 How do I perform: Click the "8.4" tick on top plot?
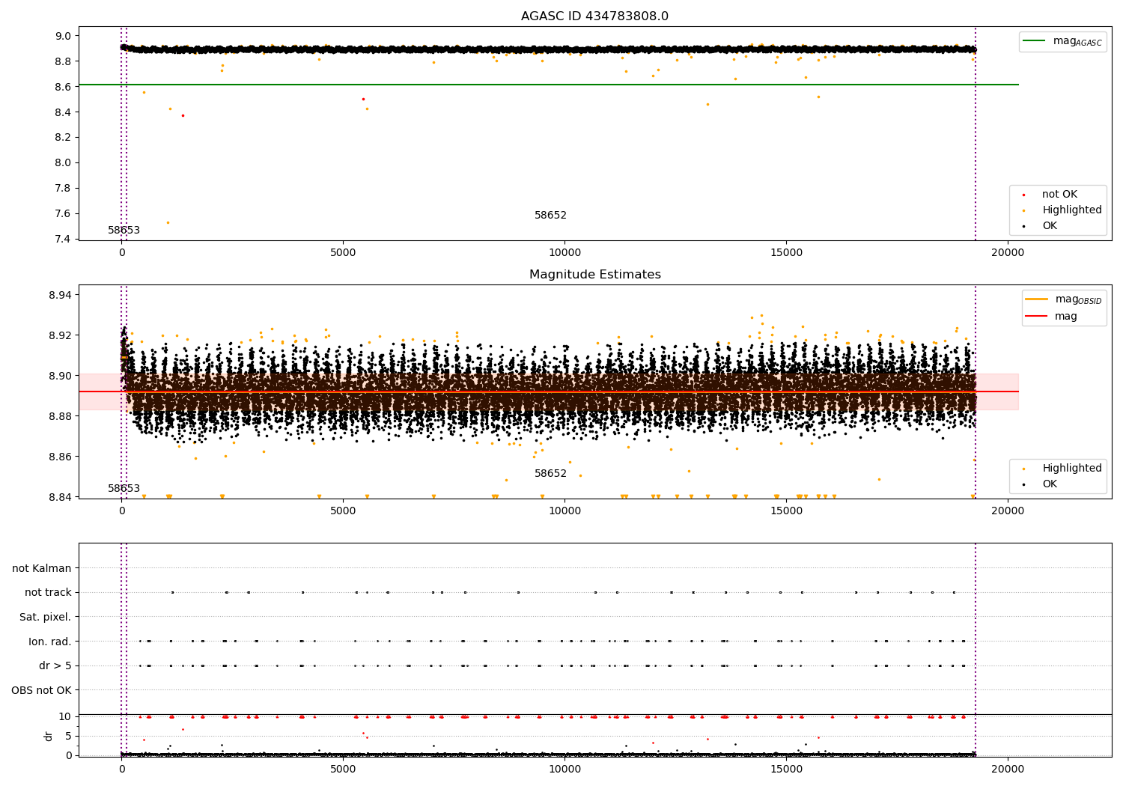pos(64,112)
